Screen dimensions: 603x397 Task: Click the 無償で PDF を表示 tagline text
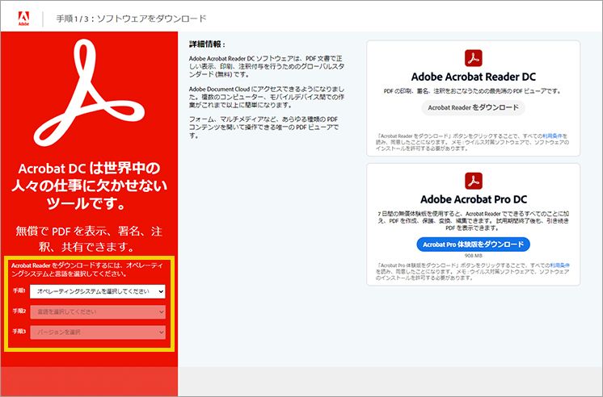click(x=89, y=239)
